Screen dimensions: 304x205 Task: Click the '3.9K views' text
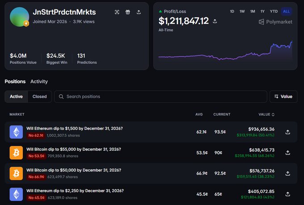coord(84,22)
